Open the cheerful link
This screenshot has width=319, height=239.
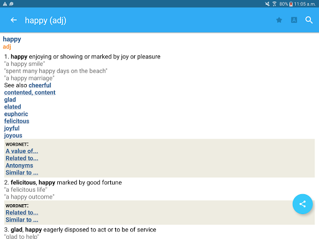coord(40,85)
